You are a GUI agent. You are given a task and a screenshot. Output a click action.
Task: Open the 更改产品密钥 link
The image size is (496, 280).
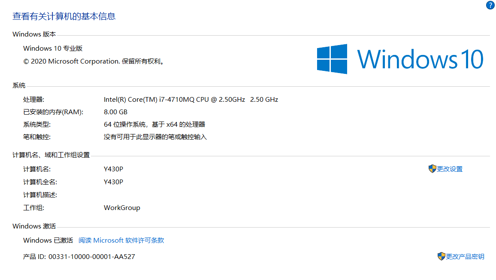point(465,256)
